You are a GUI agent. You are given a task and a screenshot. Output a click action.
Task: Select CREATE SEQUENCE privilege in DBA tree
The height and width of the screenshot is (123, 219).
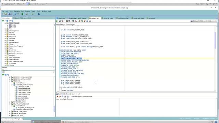24,94
